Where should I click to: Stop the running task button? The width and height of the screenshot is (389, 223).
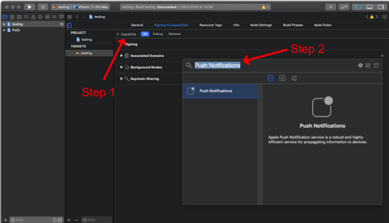pyautogui.click(x=43, y=7)
